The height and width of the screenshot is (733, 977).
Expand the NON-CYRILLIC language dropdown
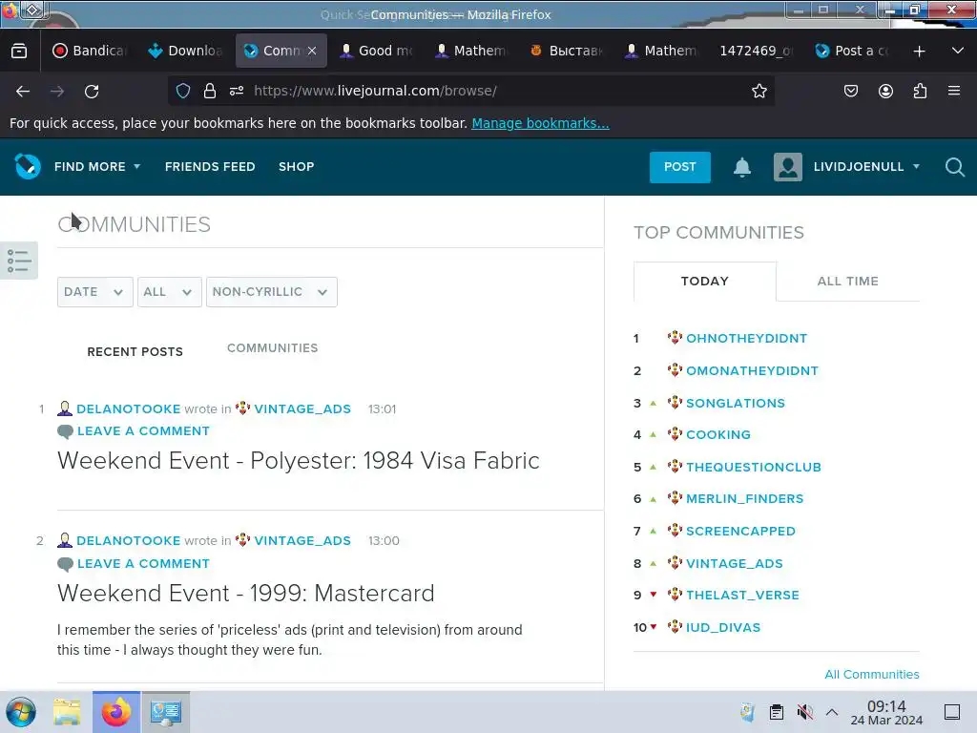click(272, 292)
